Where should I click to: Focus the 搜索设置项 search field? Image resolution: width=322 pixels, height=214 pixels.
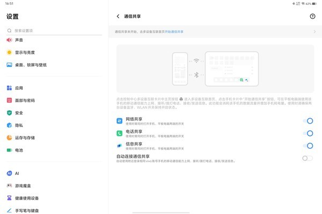tap(54, 30)
